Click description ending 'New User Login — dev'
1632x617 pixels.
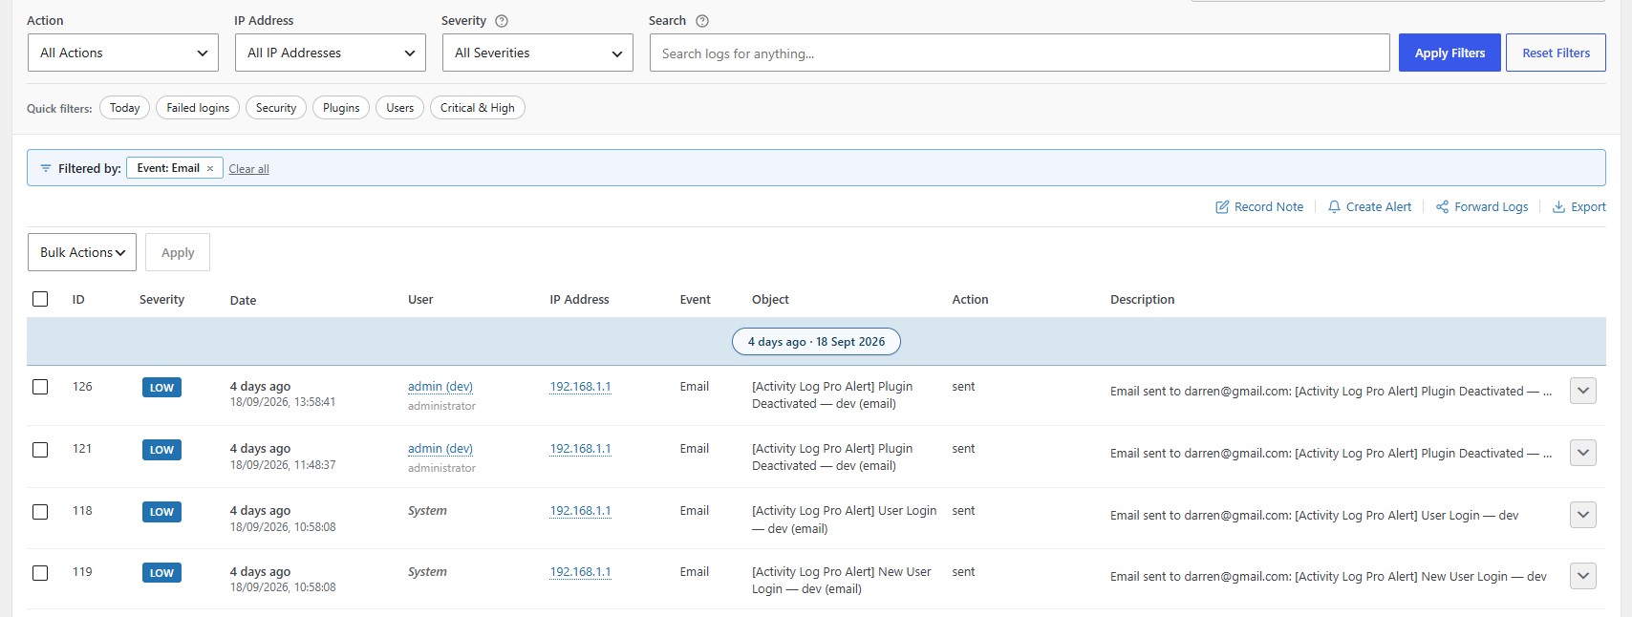coord(1328,577)
